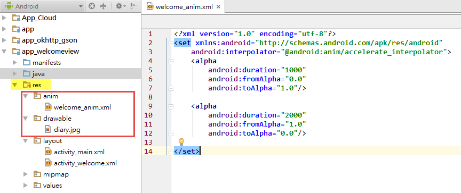461x193 pixels.
Task: Select the mipmap folder label
Action: coord(56,174)
